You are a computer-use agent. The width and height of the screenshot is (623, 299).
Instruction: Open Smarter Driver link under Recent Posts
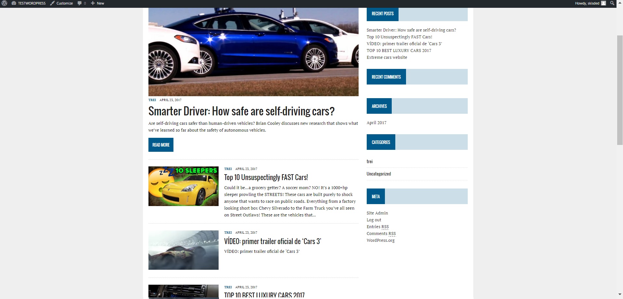[411, 30]
